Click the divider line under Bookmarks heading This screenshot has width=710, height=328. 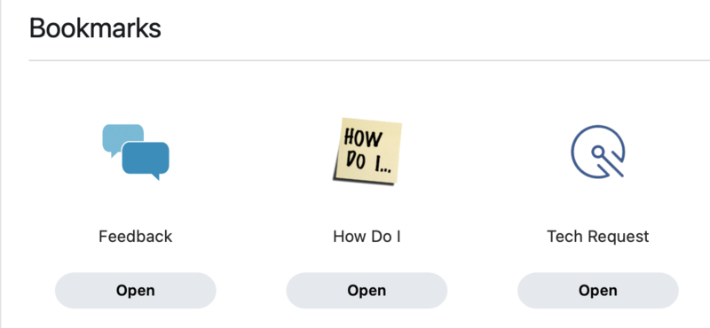click(x=369, y=60)
